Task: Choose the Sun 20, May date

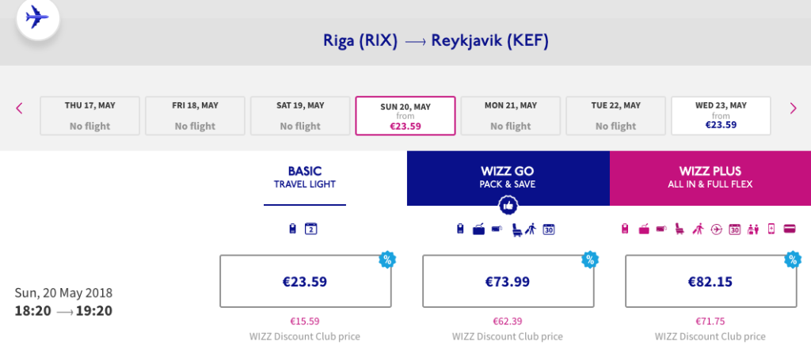Action: pos(405,116)
